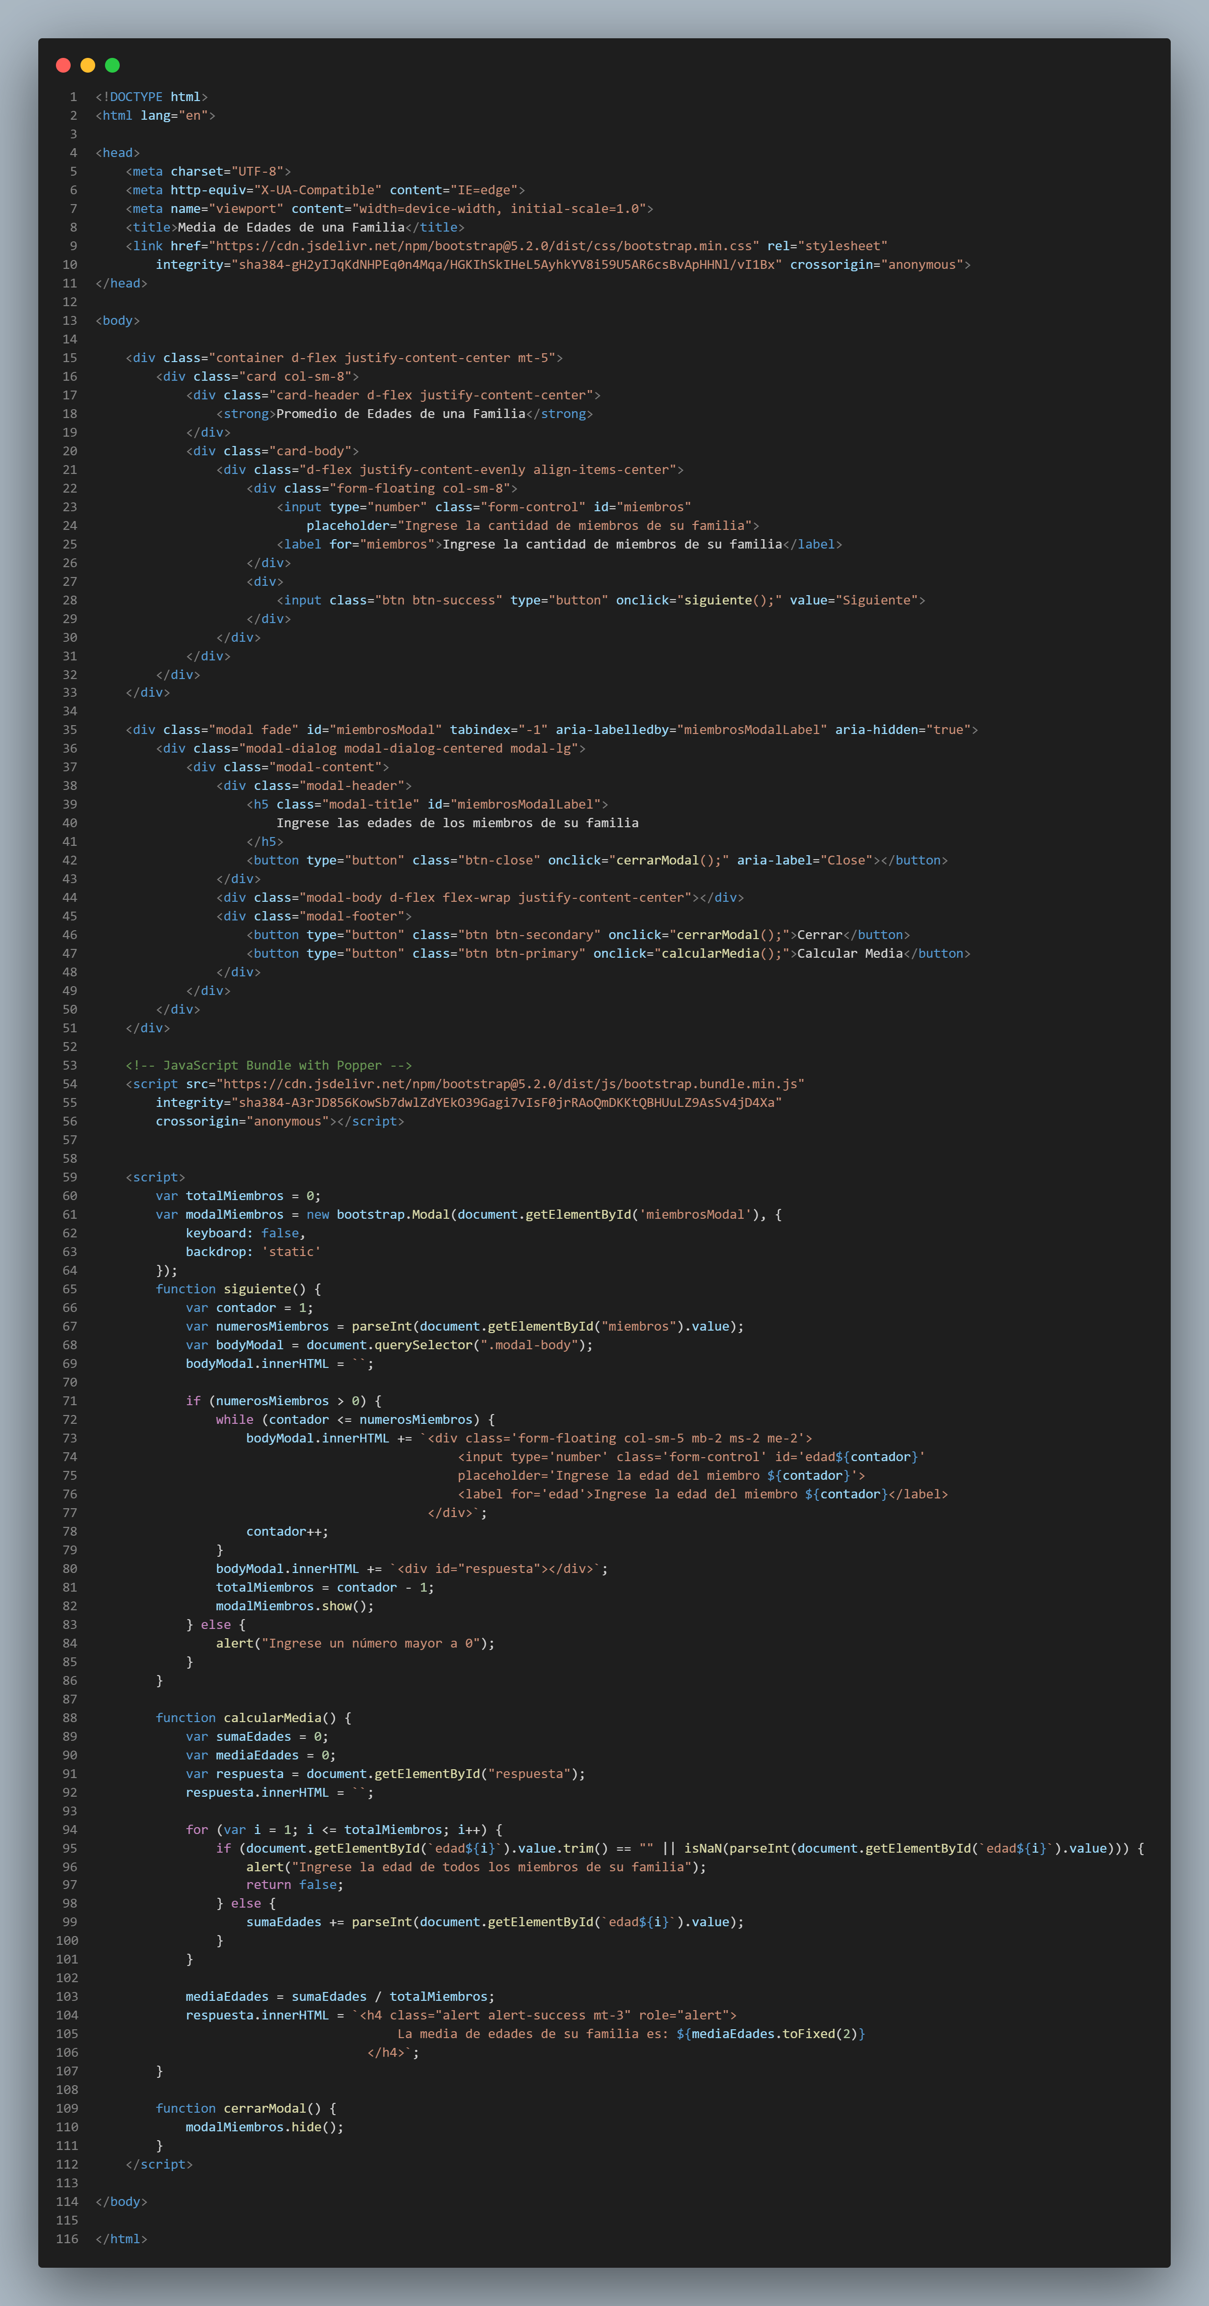
Task: Click the div id="respuesta" template line
Action: pyautogui.click(x=412, y=1569)
